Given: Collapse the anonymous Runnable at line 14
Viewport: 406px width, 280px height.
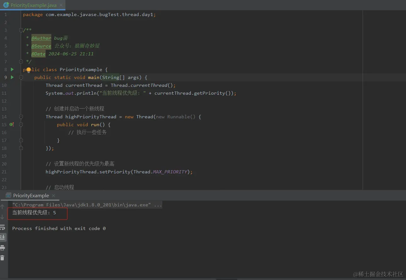Looking at the screenshot, I should (21, 117).
